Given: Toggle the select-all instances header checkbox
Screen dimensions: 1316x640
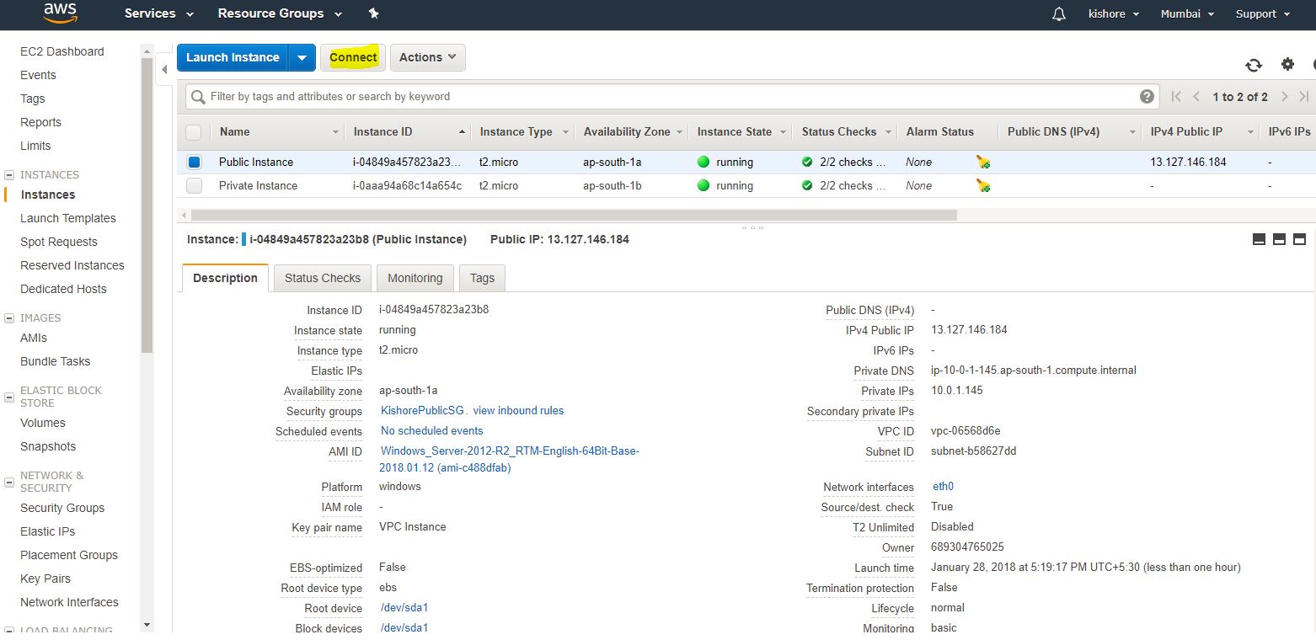Looking at the screenshot, I should tap(194, 132).
